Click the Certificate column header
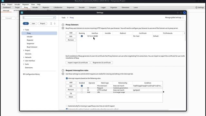 tap(143, 33)
